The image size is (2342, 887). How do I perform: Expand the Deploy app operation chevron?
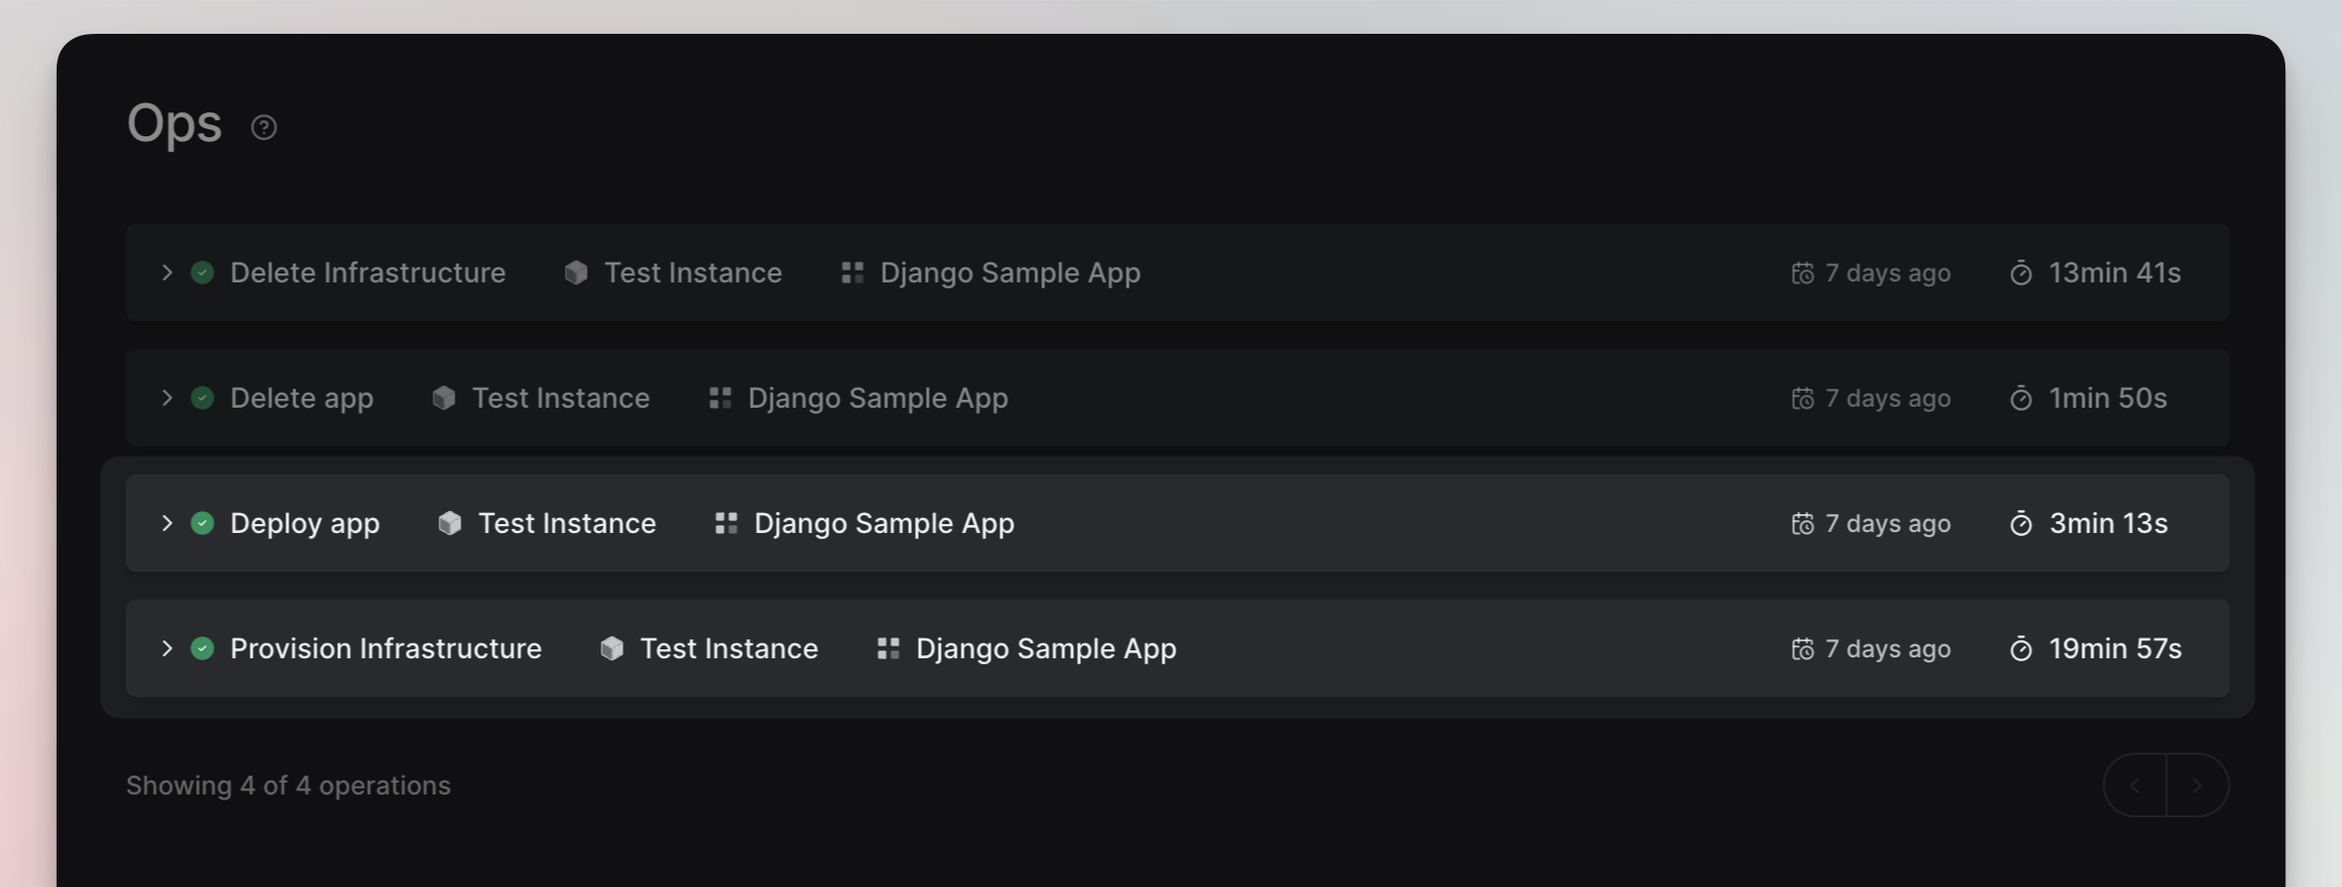(x=167, y=523)
